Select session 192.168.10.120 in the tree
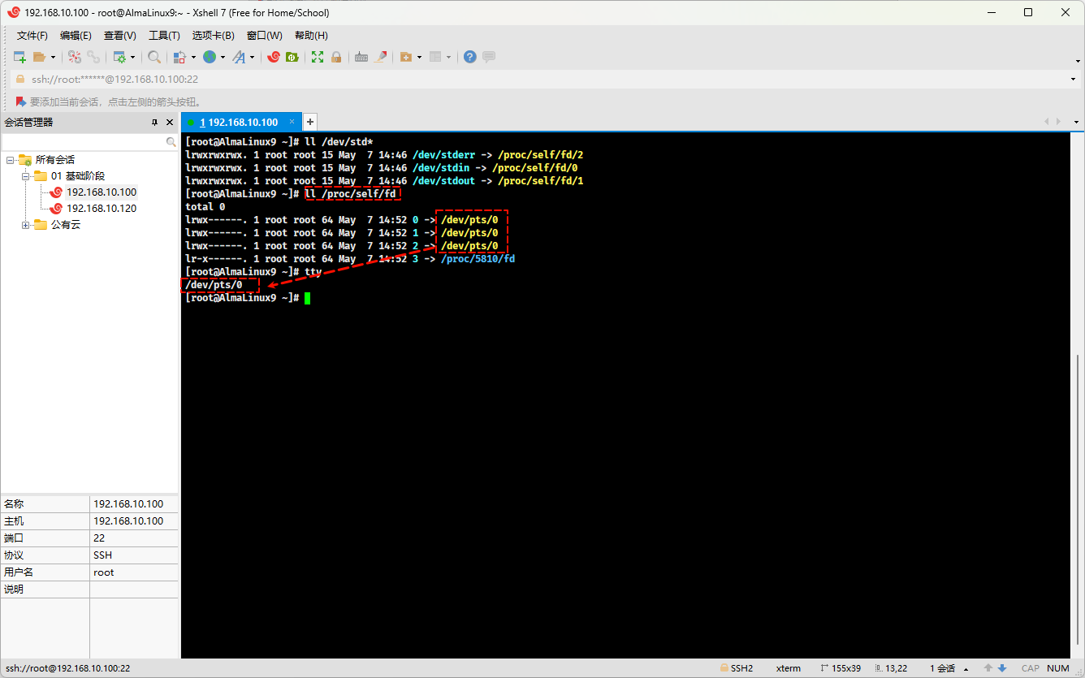The height and width of the screenshot is (678, 1085). tap(101, 209)
